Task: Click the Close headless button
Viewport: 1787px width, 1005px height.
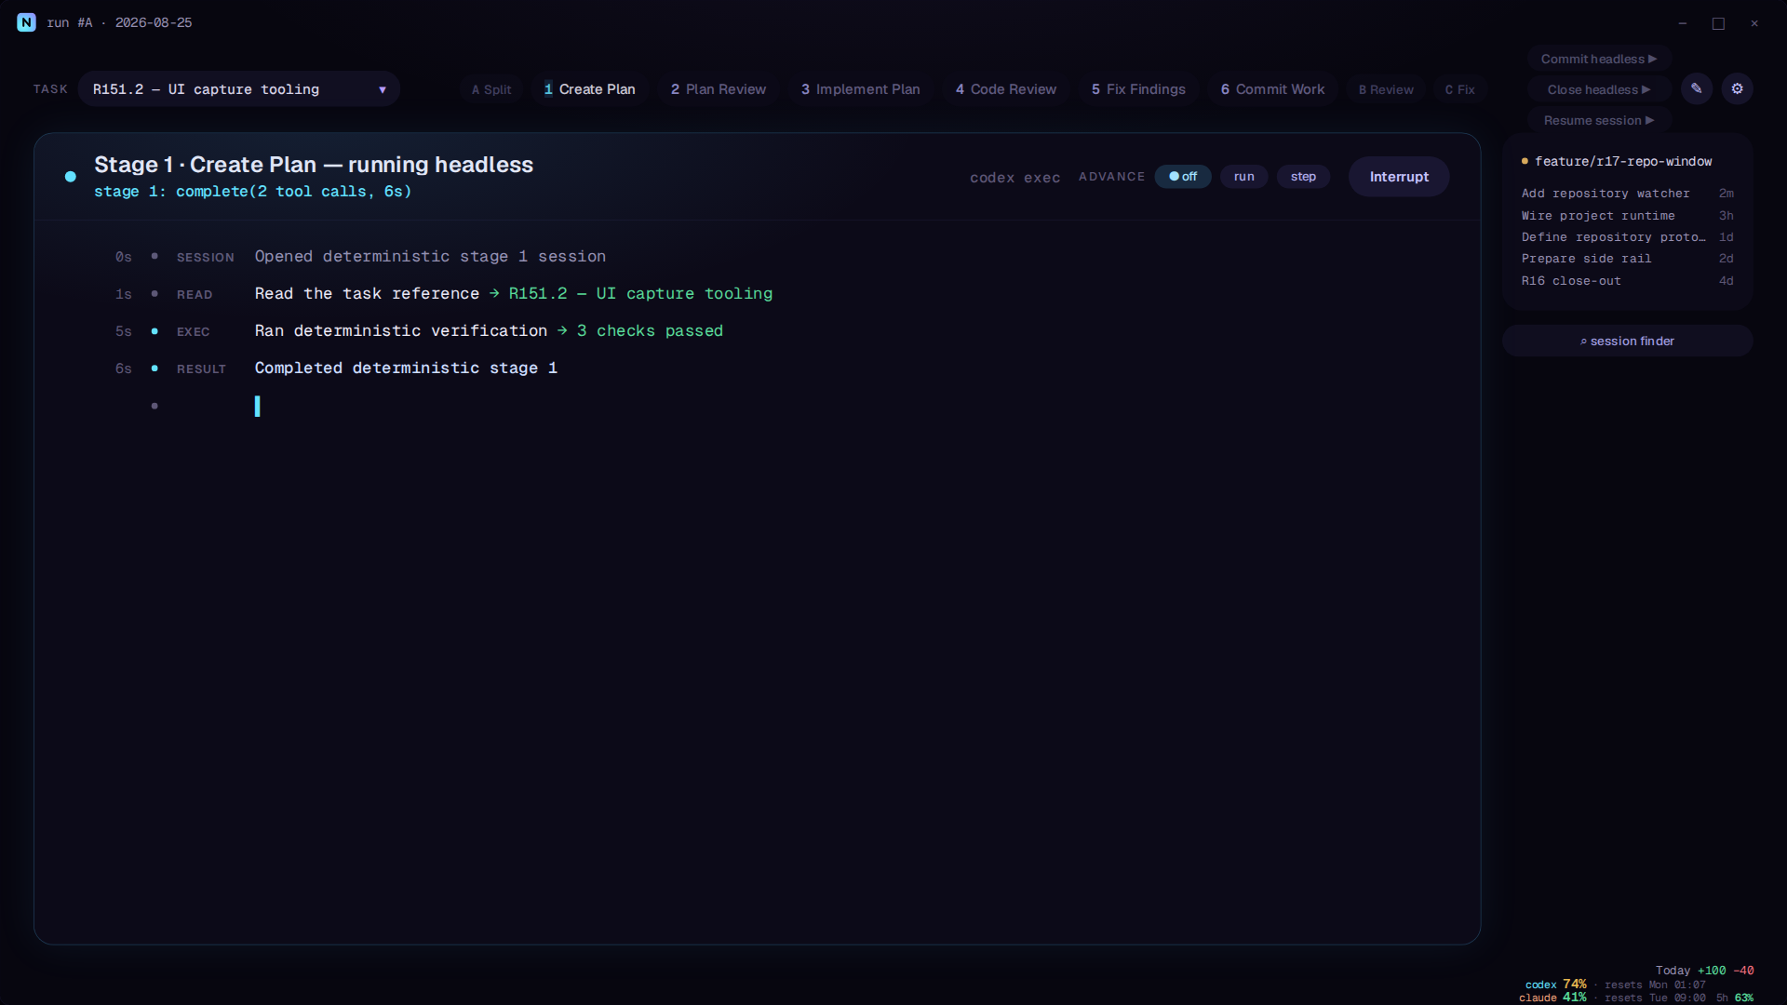Action: click(x=1599, y=89)
